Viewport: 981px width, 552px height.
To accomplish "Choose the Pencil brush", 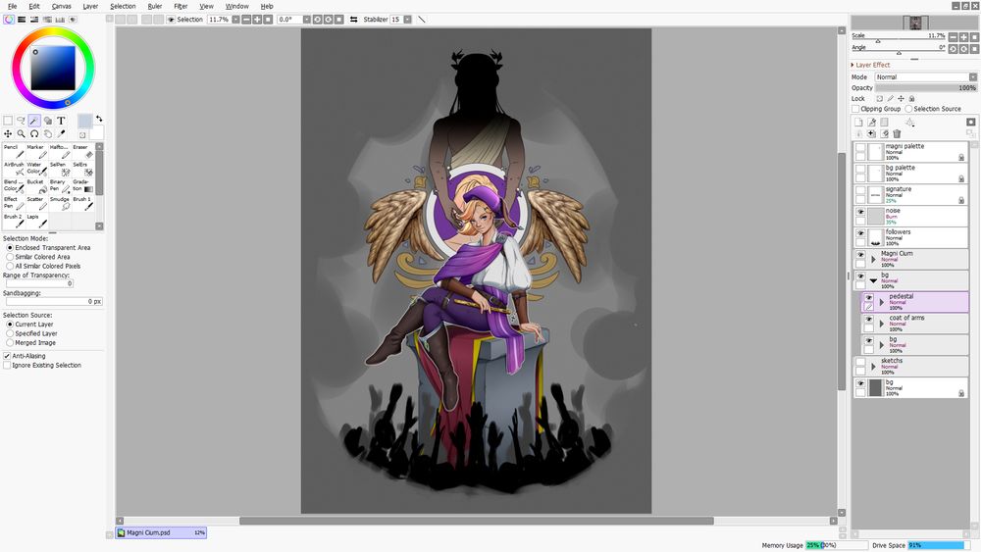I will pyautogui.click(x=14, y=151).
